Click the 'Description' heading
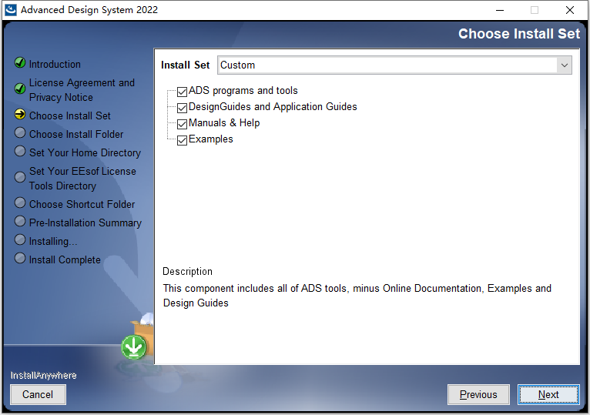 tap(187, 272)
